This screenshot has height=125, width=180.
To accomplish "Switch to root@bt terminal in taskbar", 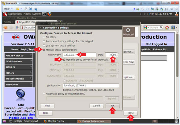I will pos(24,121).
